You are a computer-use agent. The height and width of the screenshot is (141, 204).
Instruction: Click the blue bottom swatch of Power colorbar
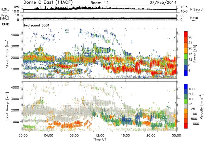[x=186, y=73]
